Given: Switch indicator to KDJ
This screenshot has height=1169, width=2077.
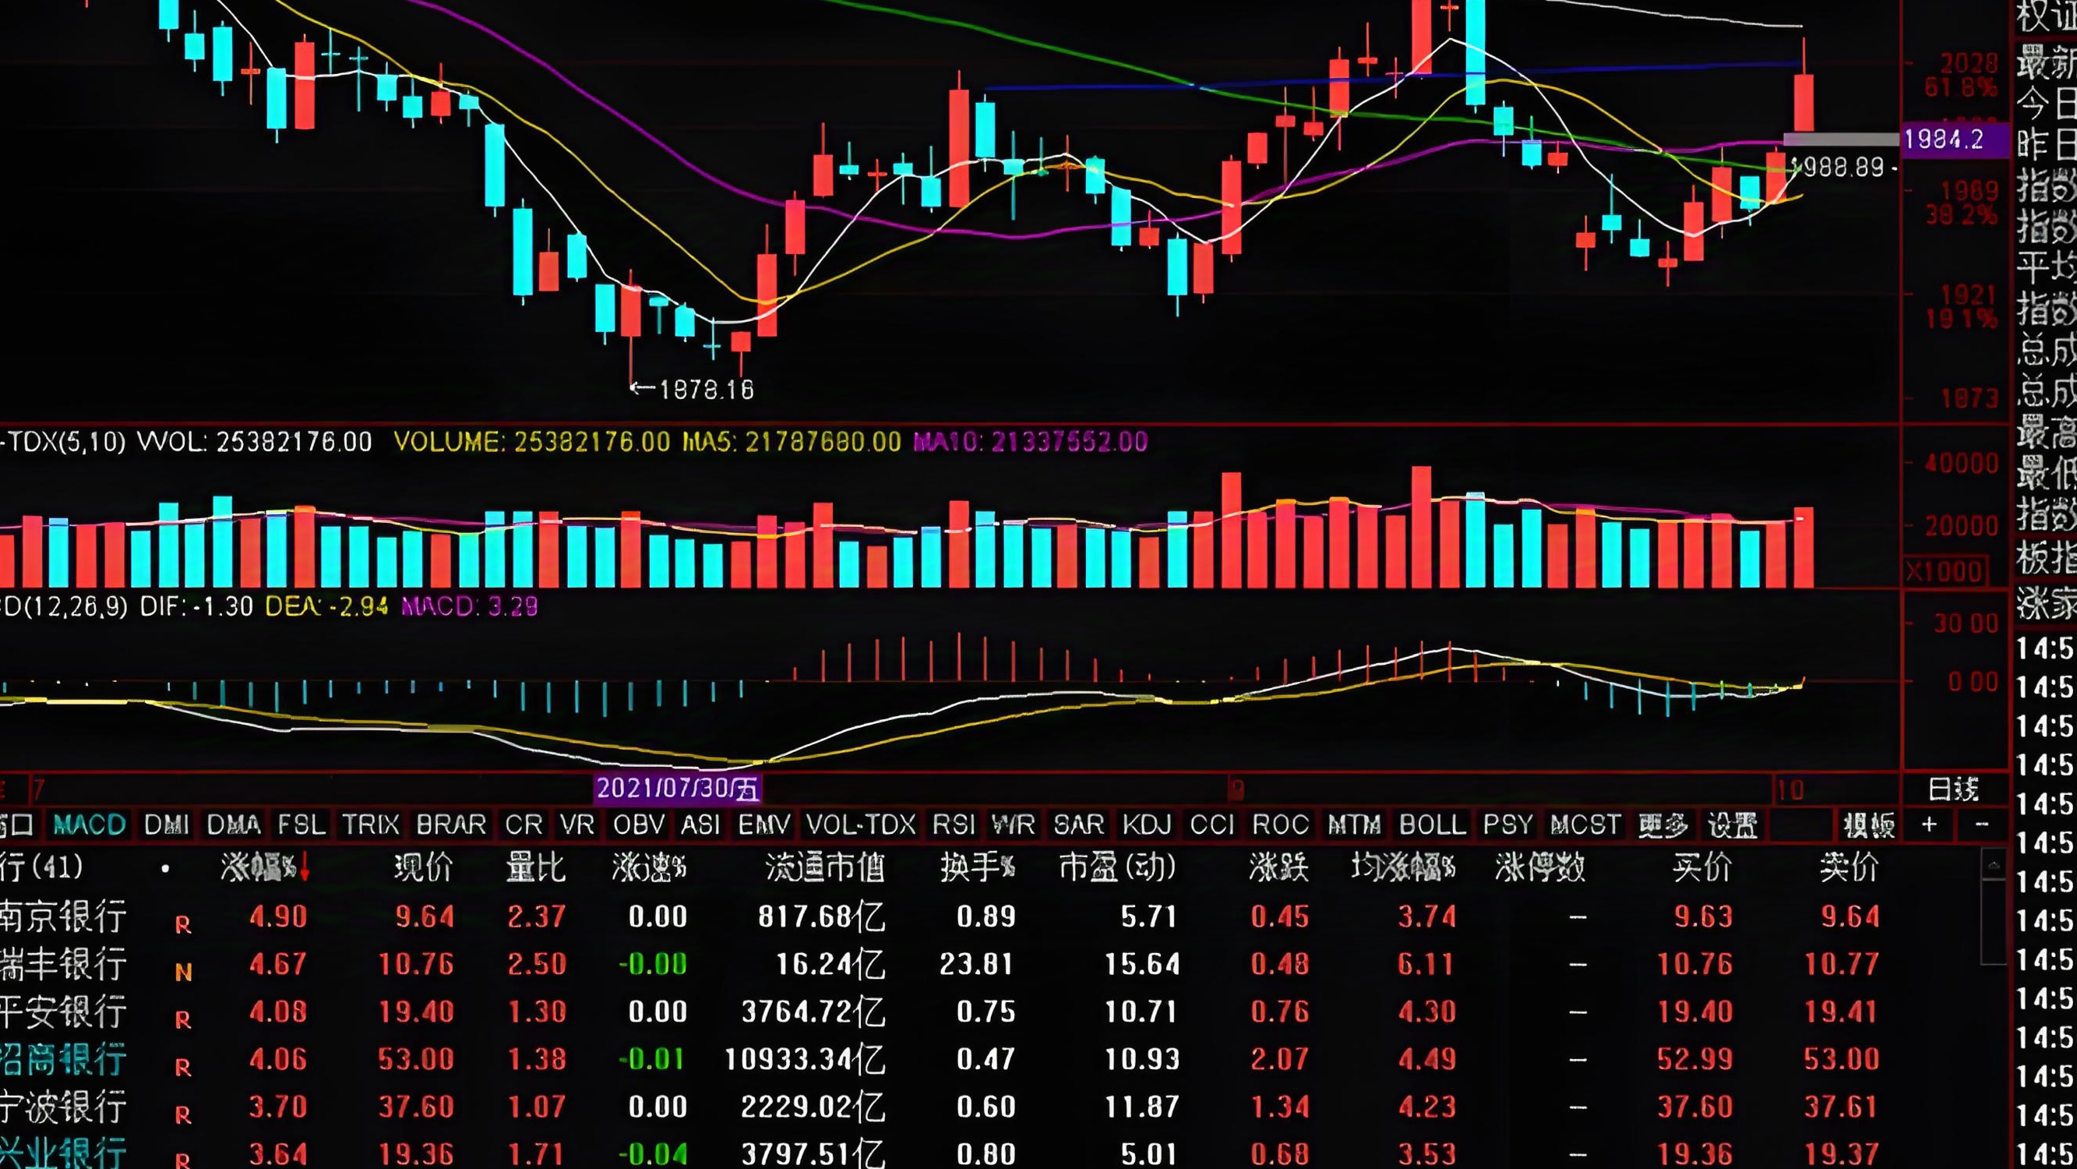Looking at the screenshot, I should point(1147,825).
